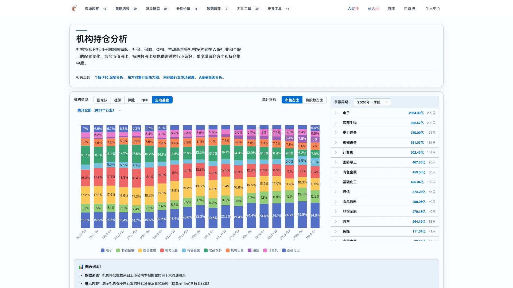Viewport: 513px width, 288px height.
Task: Expand the 电子 industry row
Action: (385, 113)
